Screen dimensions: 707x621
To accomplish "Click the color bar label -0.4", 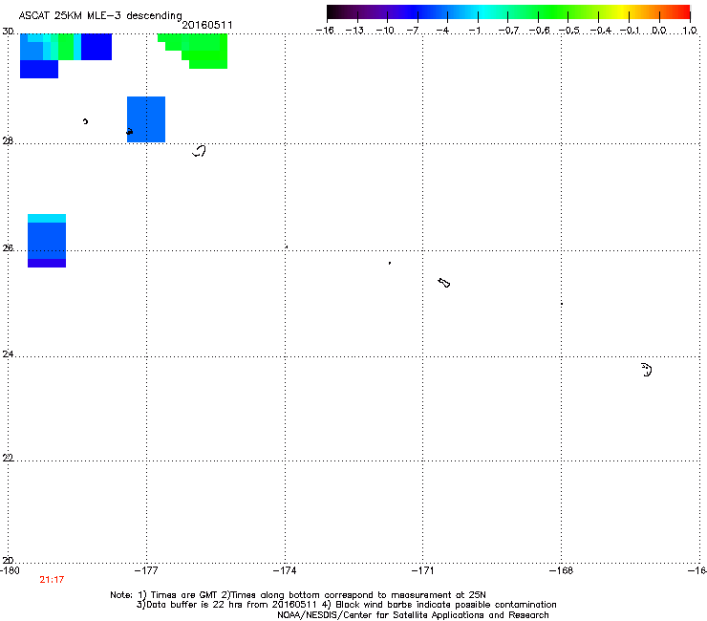I will pyautogui.click(x=601, y=31).
